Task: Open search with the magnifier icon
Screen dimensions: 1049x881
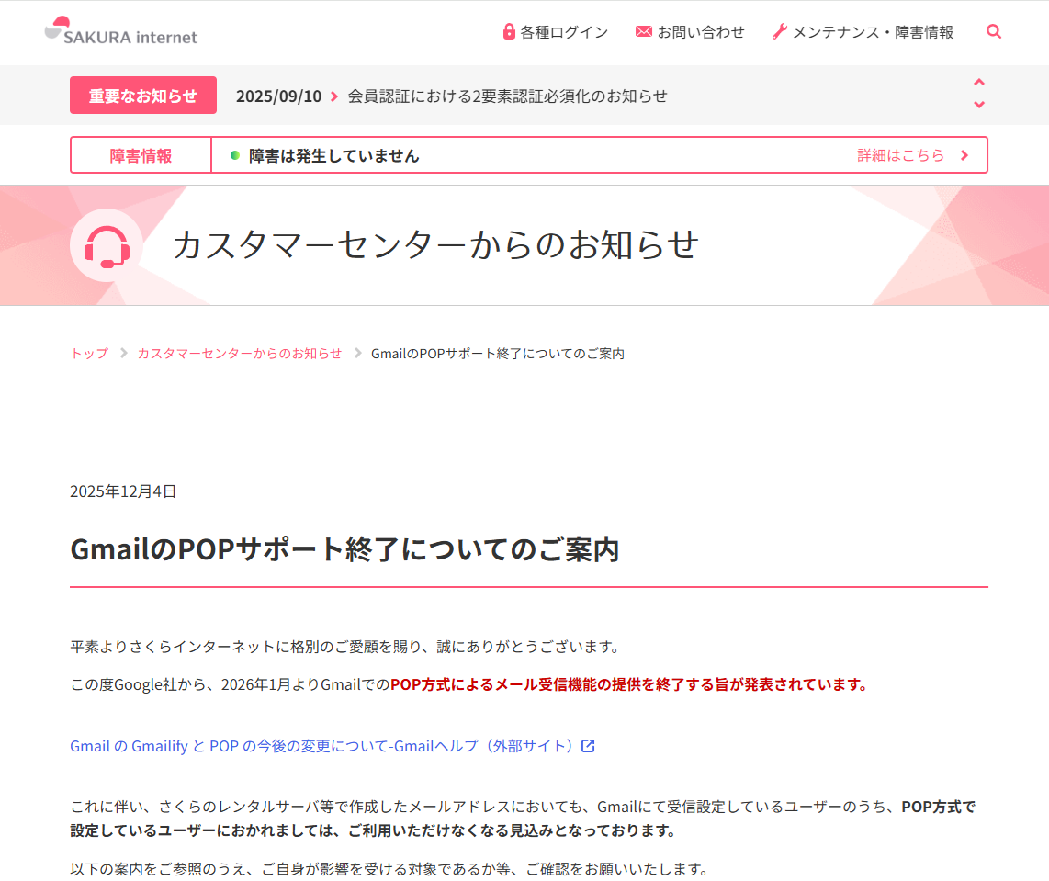Action: [x=994, y=31]
